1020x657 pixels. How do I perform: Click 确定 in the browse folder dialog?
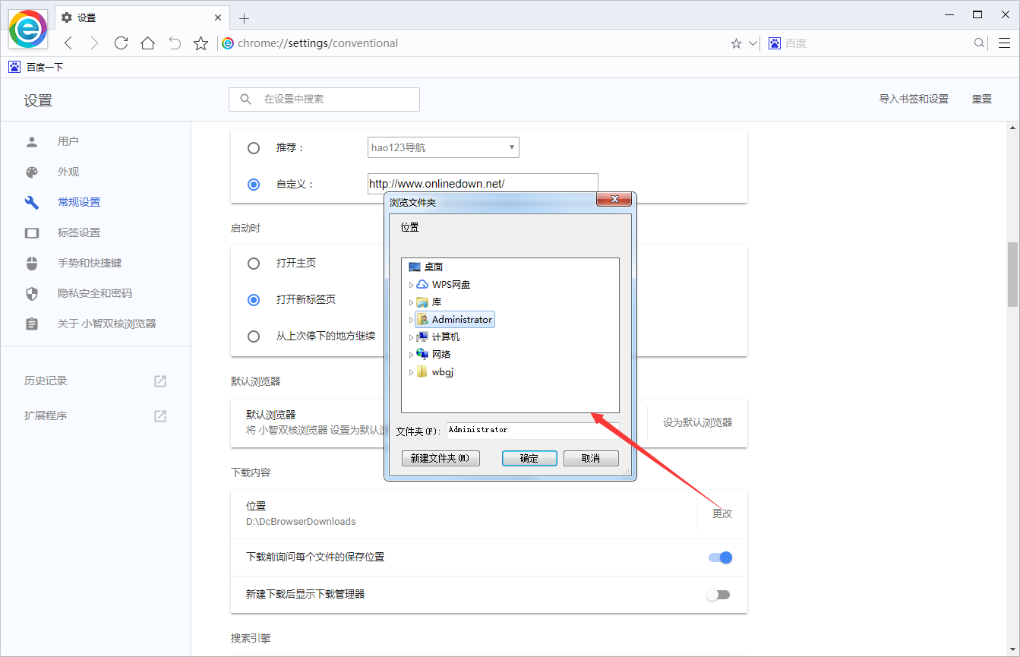point(529,458)
